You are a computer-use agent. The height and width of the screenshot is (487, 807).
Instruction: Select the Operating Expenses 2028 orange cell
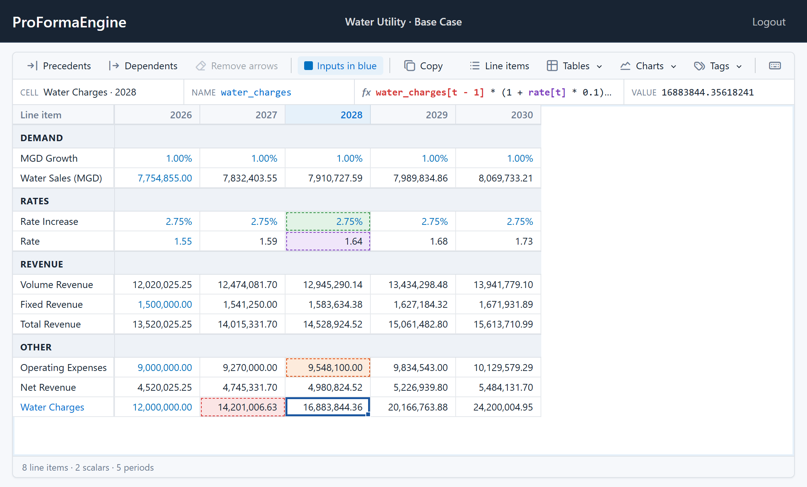pos(328,368)
